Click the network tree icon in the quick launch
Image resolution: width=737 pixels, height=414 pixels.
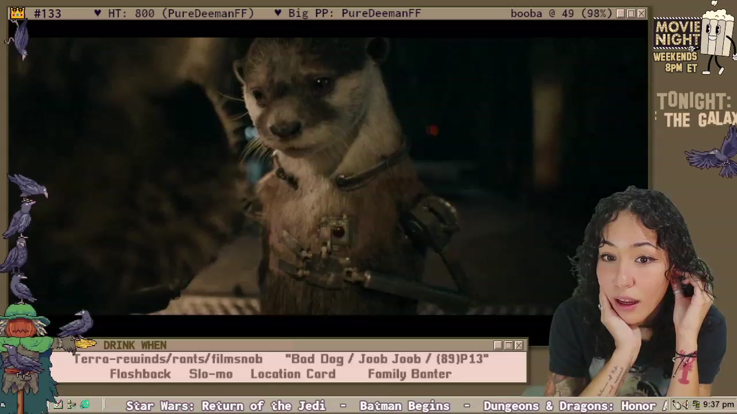[71, 404]
